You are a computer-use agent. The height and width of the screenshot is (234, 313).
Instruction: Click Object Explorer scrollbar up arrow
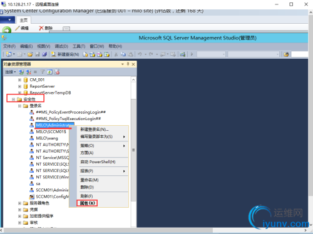coord(133,79)
